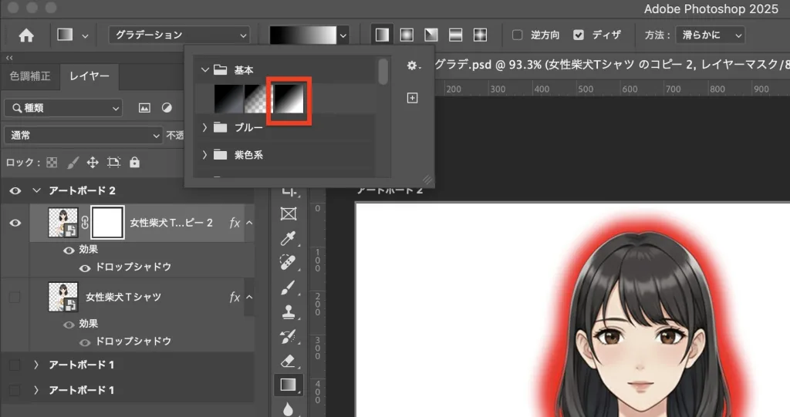
Task: Open the gradient preset panel gear menu
Action: pos(412,66)
